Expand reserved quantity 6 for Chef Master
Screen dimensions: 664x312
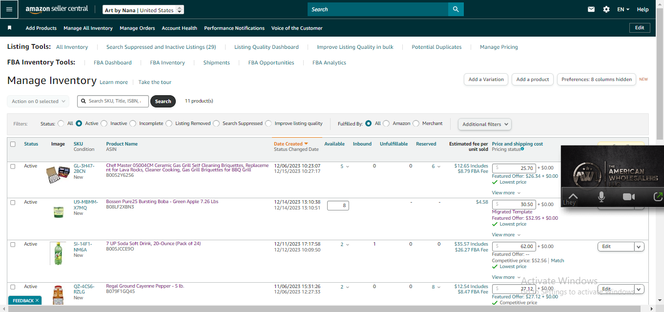coord(436,166)
